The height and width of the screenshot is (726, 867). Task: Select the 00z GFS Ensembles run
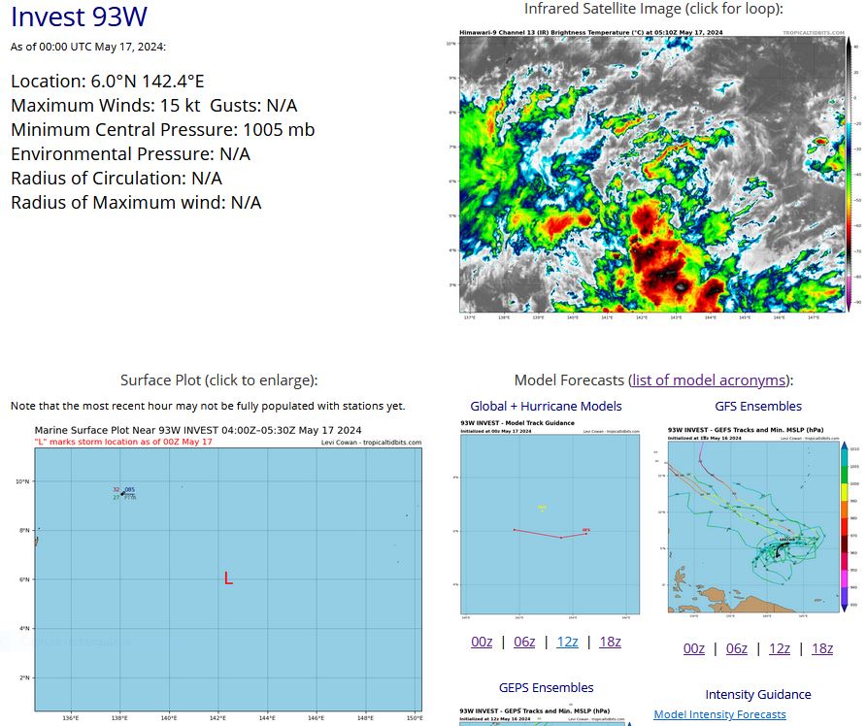693,648
